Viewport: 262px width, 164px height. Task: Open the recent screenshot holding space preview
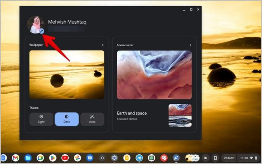coord(193,158)
